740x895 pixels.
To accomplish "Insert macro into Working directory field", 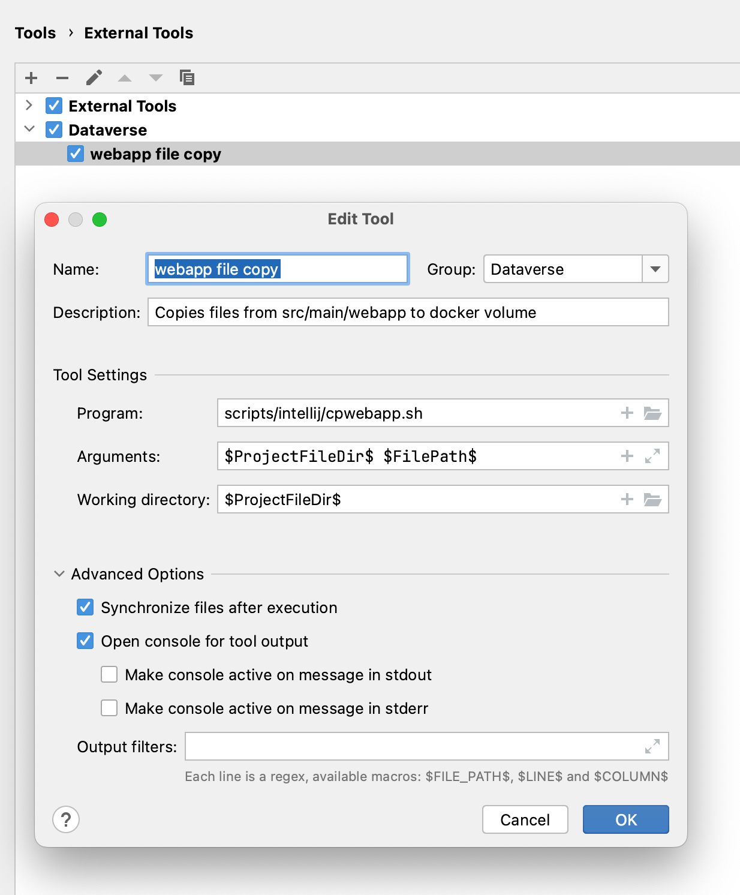I will (x=627, y=500).
